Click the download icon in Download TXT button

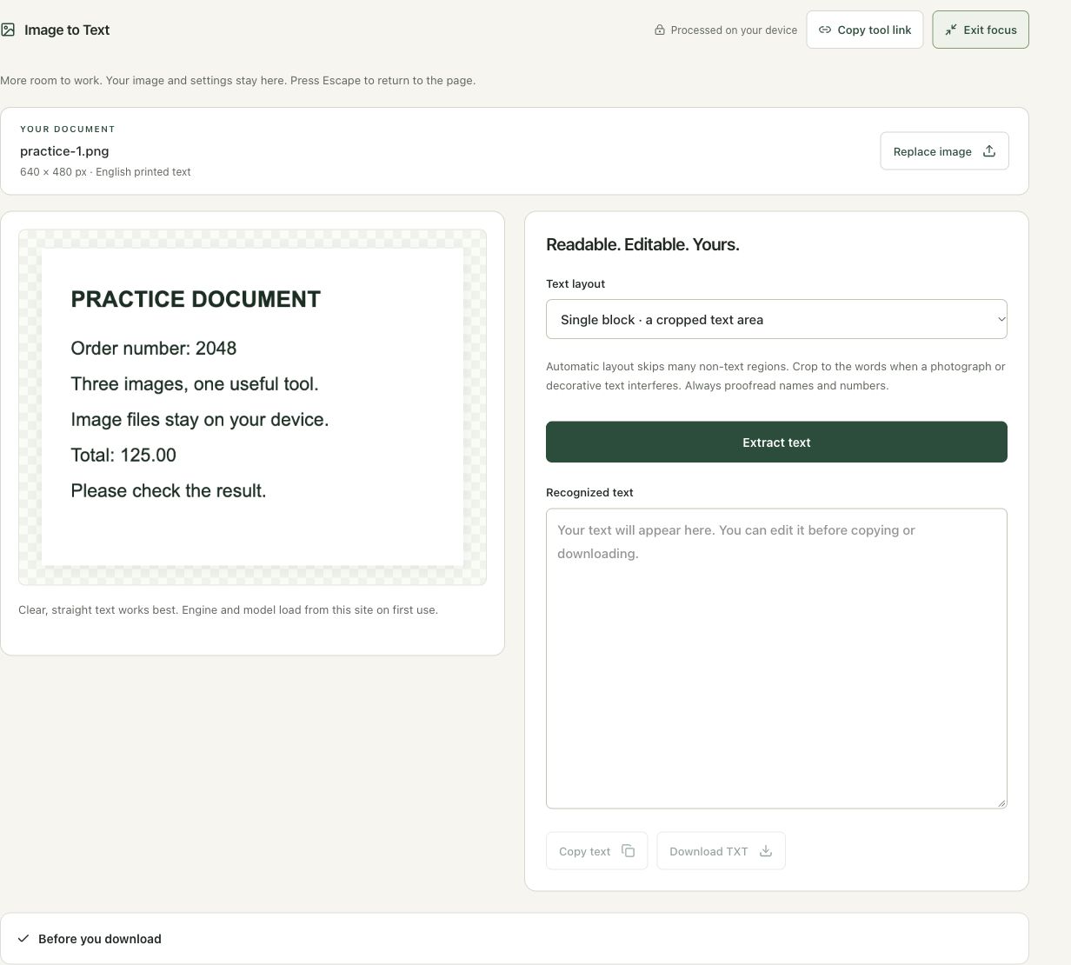pos(766,851)
